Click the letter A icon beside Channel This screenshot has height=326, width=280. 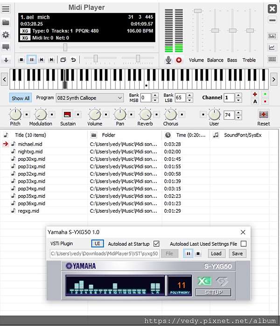pyautogui.click(x=255, y=102)
